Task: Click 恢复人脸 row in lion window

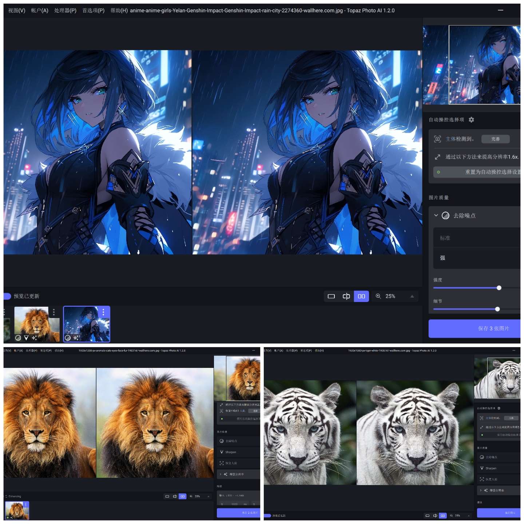Action: [238, 463]
